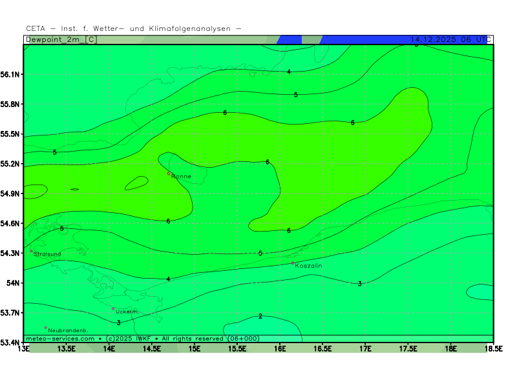
Task: Click the 14.5E longitude axis label
Action: click(x=152, y=349)
